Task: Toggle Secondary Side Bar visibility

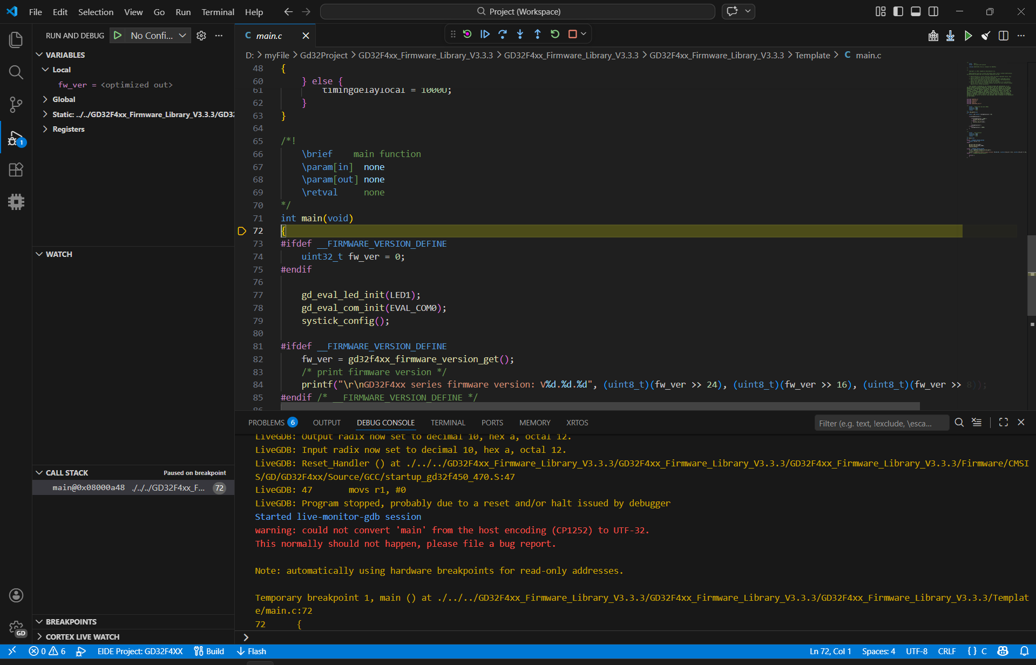Action: [x=933, y=11]
